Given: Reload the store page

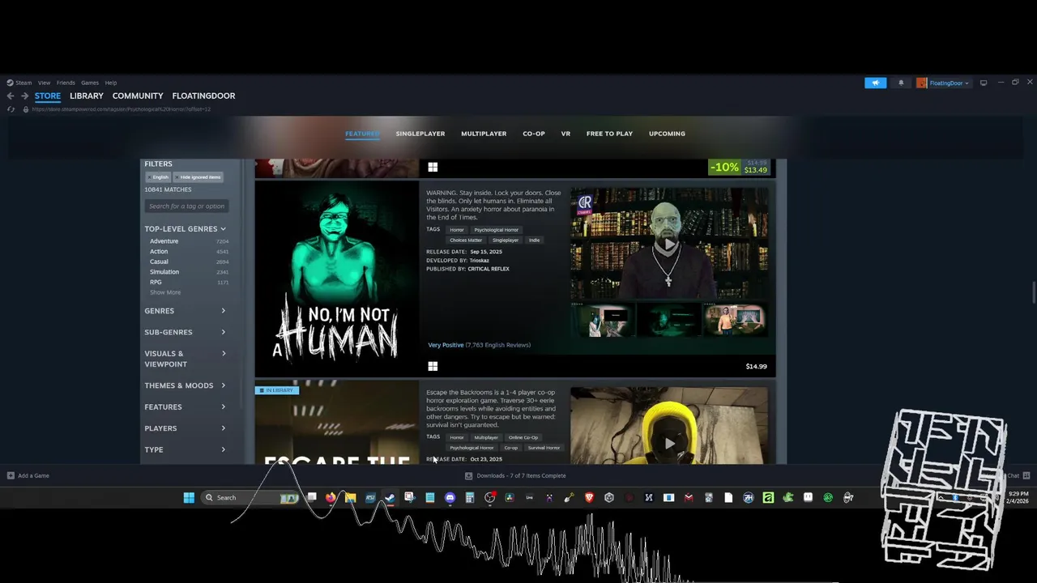Looking at the screenshot, I should [11, 109].
